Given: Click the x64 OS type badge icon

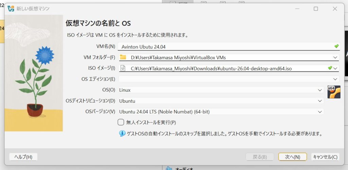Looking at the screenshot, I should coord(334,92).
